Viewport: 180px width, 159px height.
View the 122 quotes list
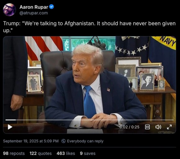[41, 153]
